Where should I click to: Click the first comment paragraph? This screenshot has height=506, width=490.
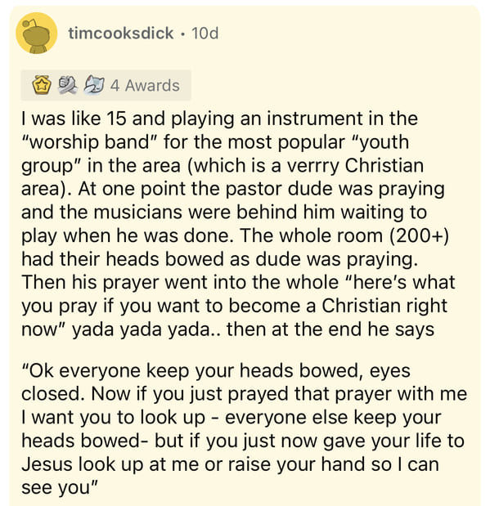[x=238, y=224]
